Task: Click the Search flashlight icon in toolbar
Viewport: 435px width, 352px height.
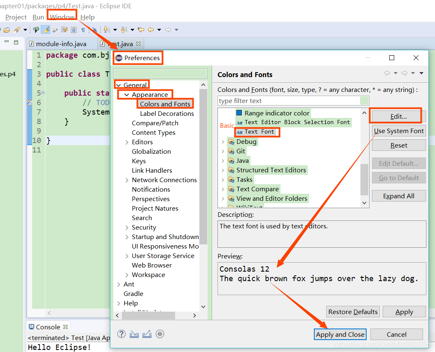Action: click(17, 30)
